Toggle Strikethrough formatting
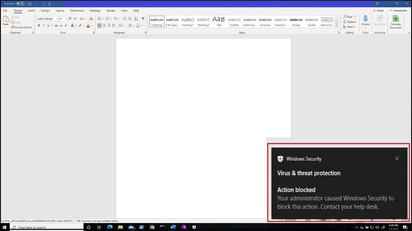 tap(56, 26)
